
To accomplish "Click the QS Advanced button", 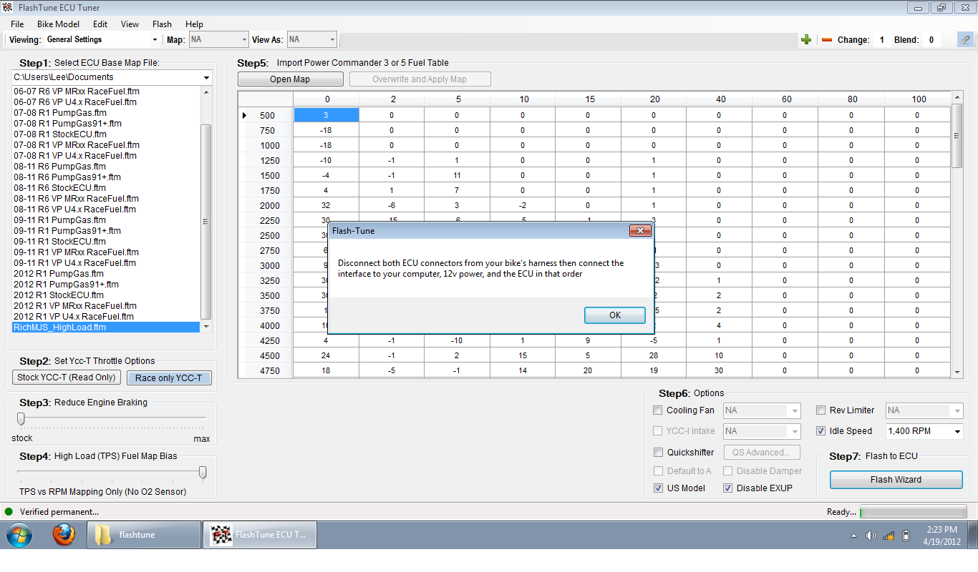I will pos(761,453).
